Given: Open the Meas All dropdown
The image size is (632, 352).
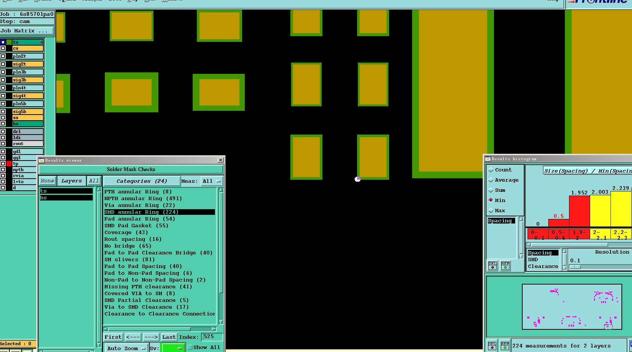Looking at the screenshot, I should pyautogui.click(x=212, y=181).
